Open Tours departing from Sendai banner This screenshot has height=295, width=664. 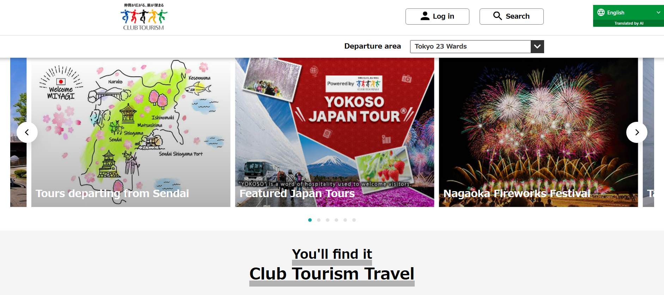(131, 132)
